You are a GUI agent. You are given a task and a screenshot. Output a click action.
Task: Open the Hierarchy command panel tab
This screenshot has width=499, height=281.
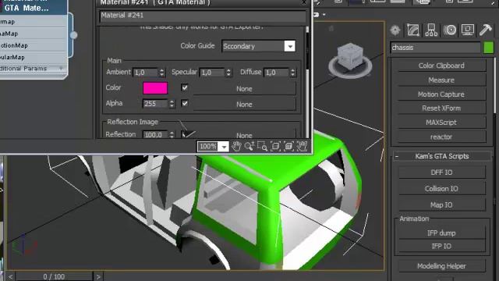[431, 30]
